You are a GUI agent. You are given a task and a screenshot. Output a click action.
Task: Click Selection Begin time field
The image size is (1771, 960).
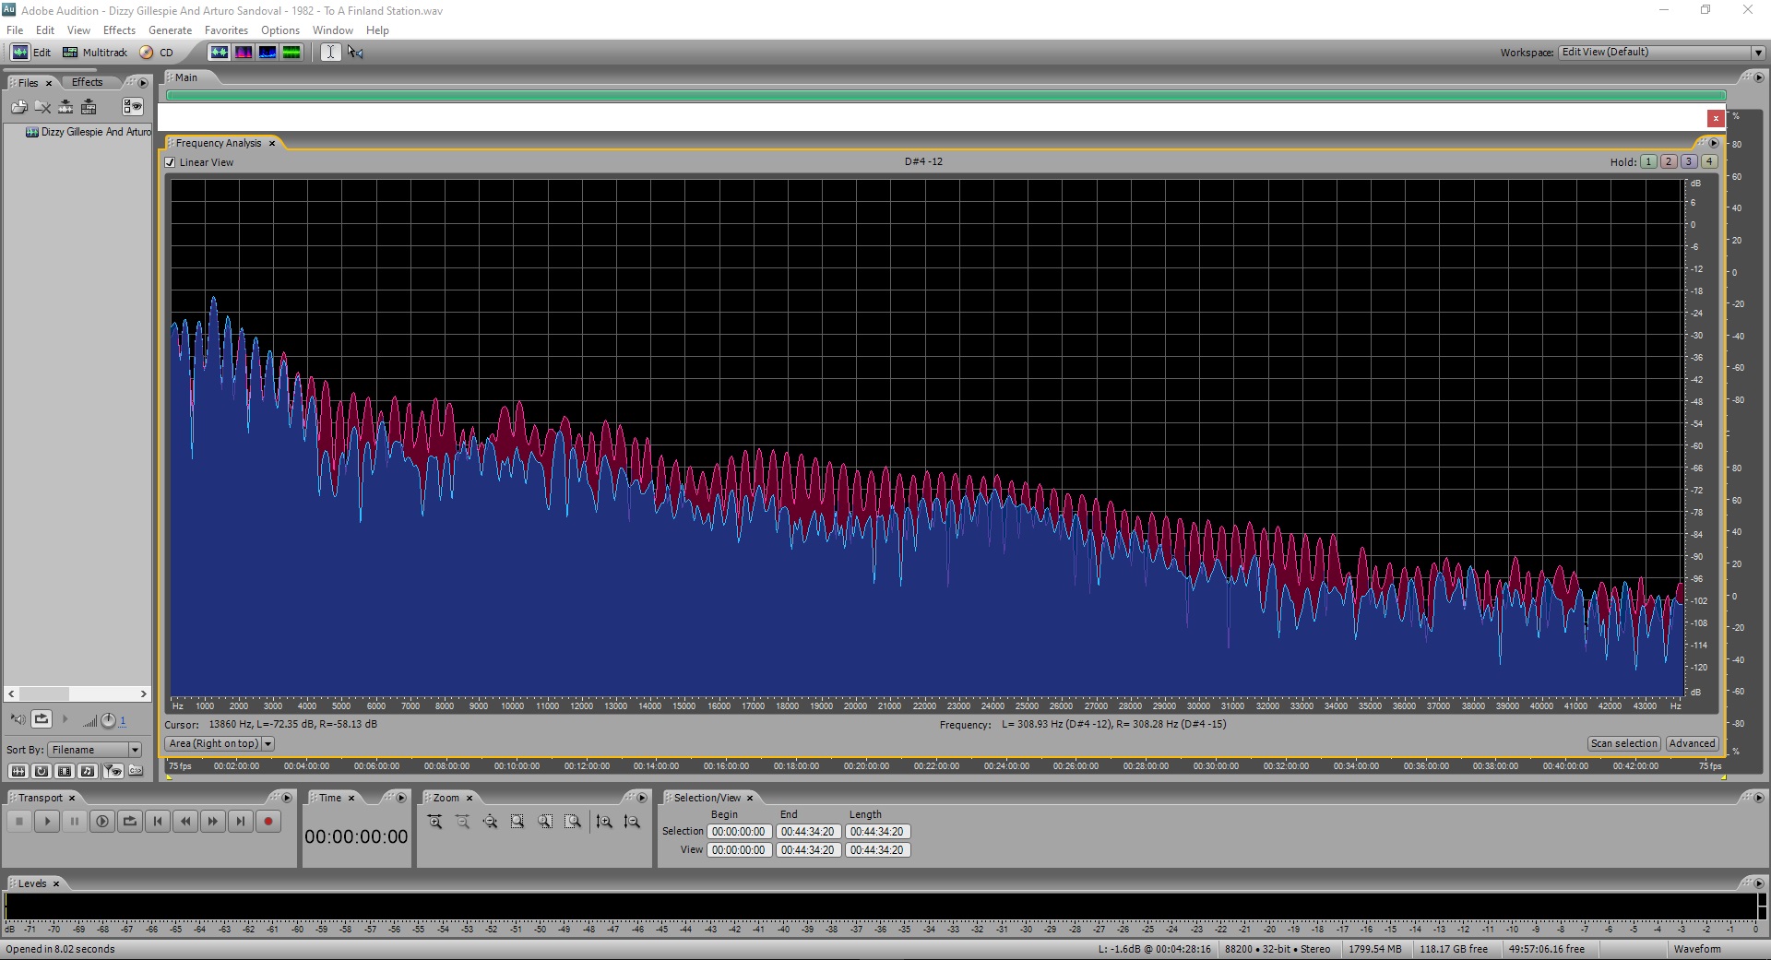739,832
